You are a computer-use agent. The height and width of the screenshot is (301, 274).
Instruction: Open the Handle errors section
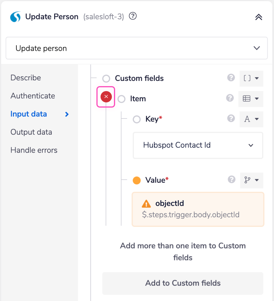[x=34, y=150]
